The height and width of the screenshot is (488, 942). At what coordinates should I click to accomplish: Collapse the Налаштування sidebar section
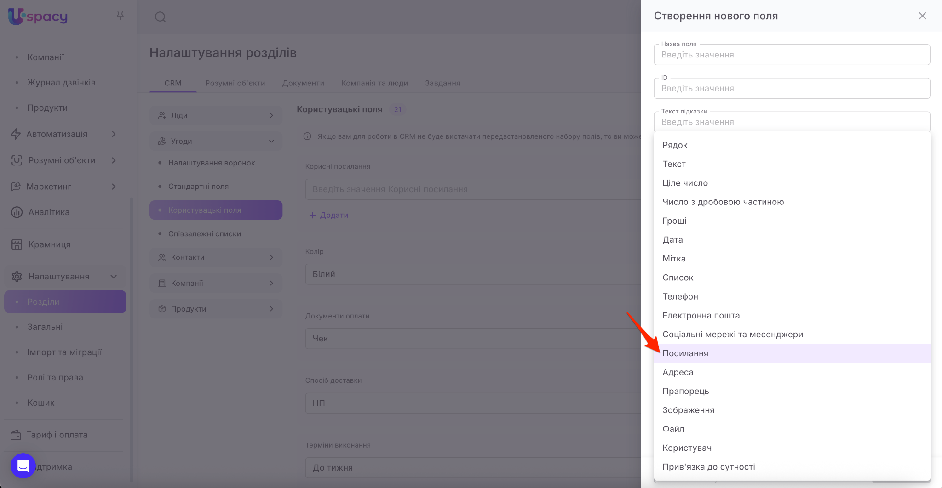coord(114,277)
